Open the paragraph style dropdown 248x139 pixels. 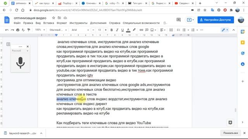point(58,30)
